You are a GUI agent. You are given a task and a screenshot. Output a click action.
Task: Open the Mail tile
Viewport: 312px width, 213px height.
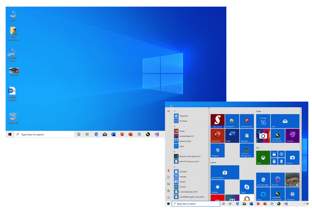pyautogui.click(x=285, y=121)
